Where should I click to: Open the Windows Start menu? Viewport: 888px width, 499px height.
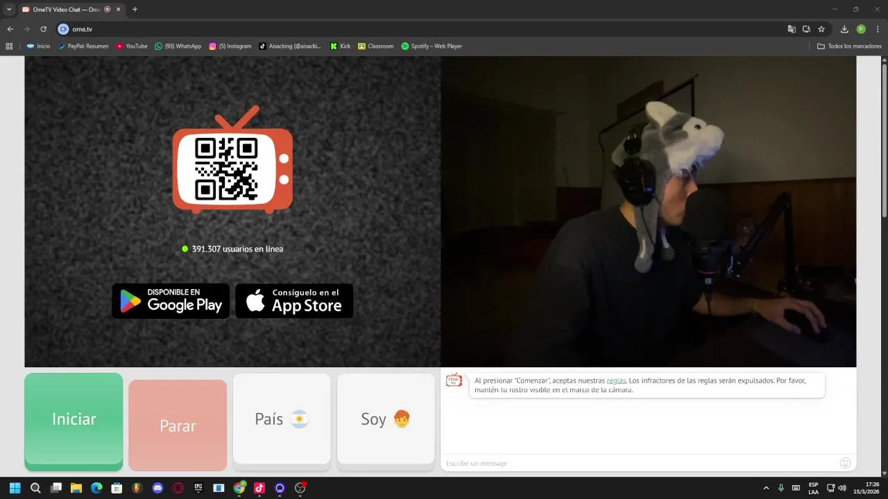point(15,488)
